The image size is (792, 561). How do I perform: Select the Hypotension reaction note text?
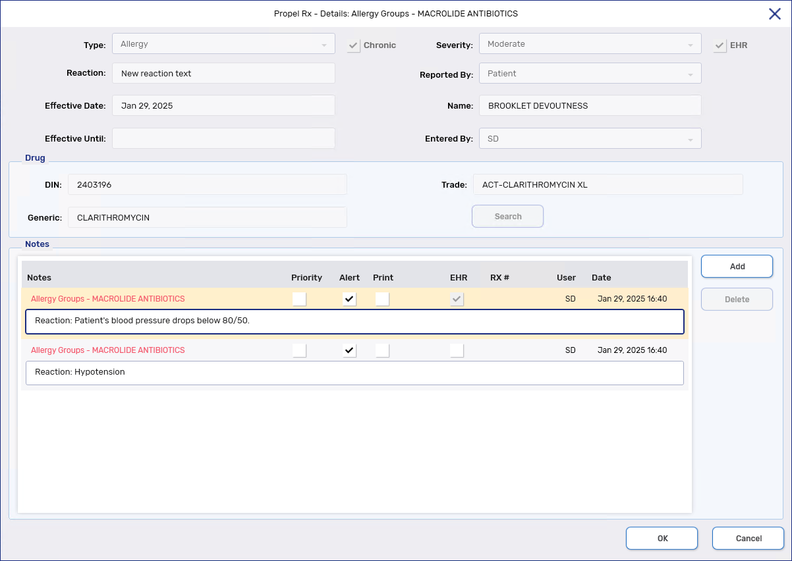click(x=354, y=373)
